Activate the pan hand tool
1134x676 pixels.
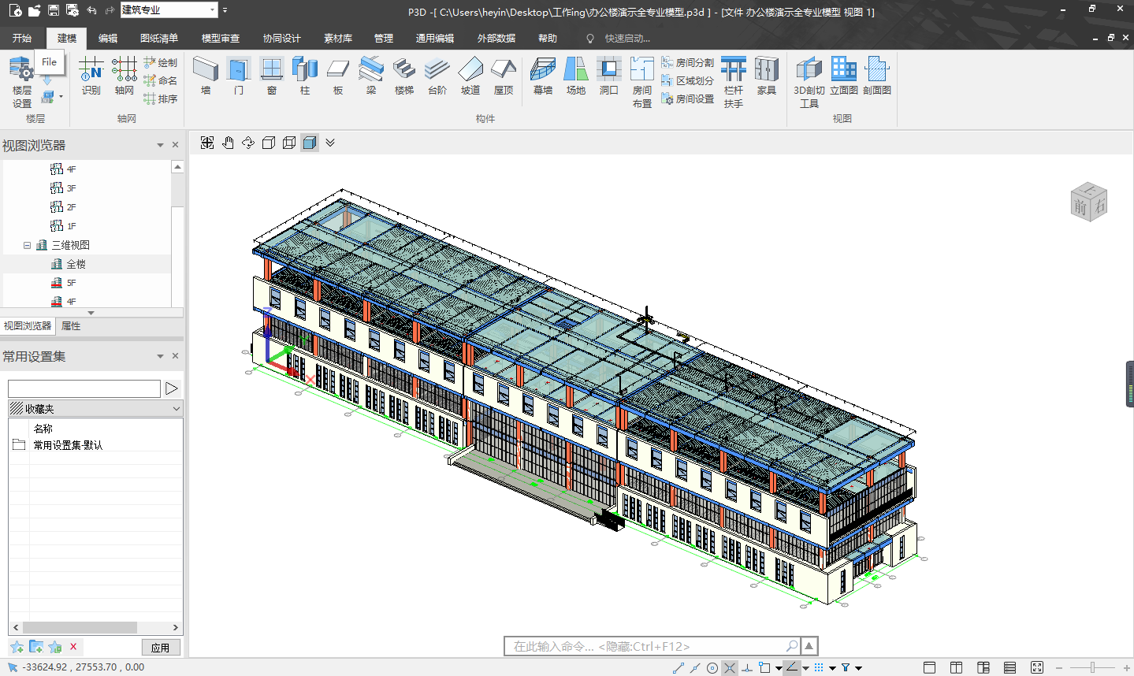(228, 143)
